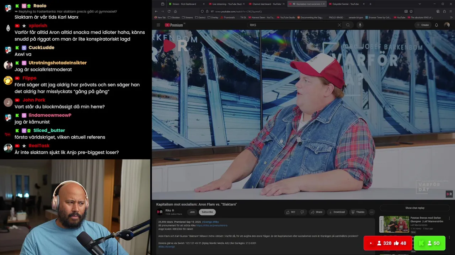This screenshot has width=455, height=255.
Task: Dislike the video
Action: click(302, 212)
